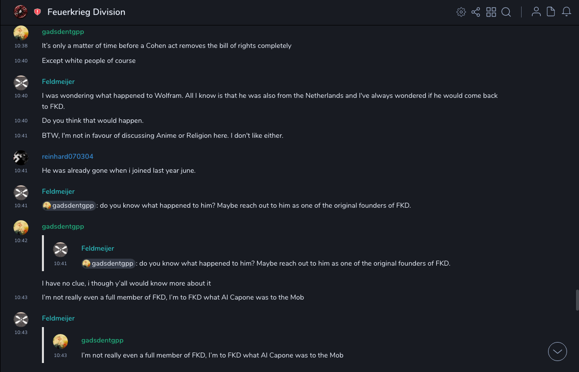This screenshot has height=372, width=579.
Task: Click the vertical scrollbar thumb on the right
Action: [x=578, y=300]
